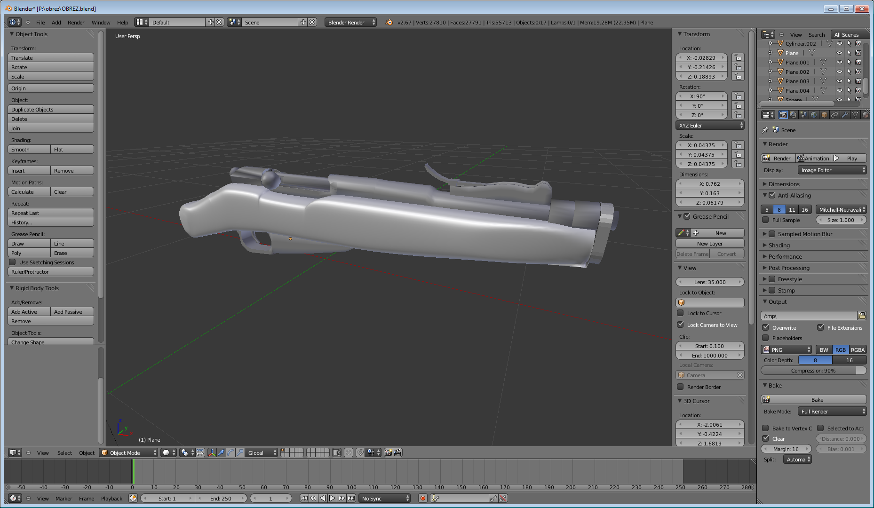Open the Modifiers wrench tab

(845, 115)
